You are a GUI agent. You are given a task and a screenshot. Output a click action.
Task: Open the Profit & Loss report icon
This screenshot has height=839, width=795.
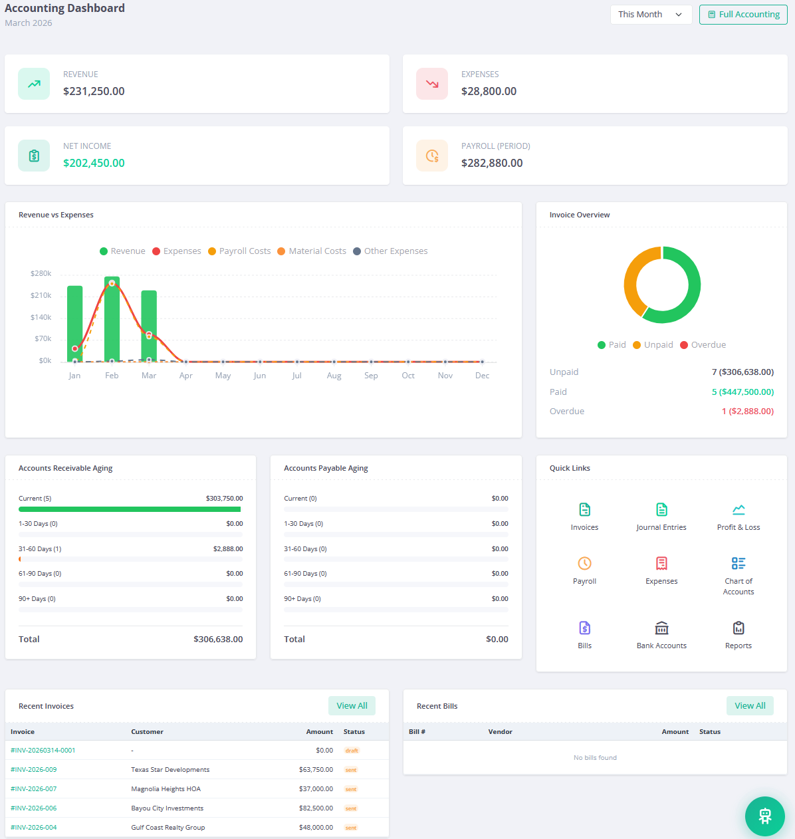pyautogui.click(x=738, y=515)
